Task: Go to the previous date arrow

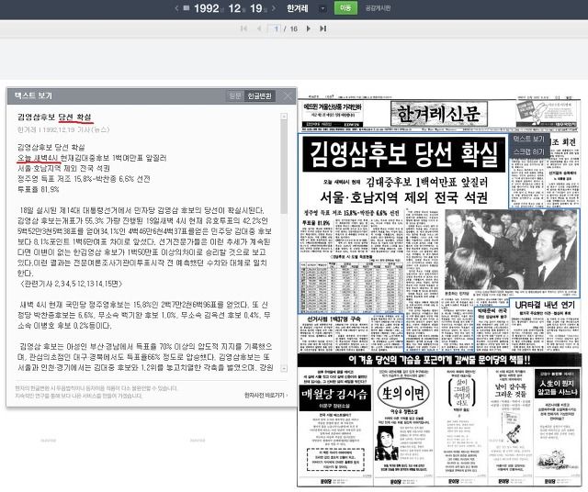Action: click(x=176, y=8)
